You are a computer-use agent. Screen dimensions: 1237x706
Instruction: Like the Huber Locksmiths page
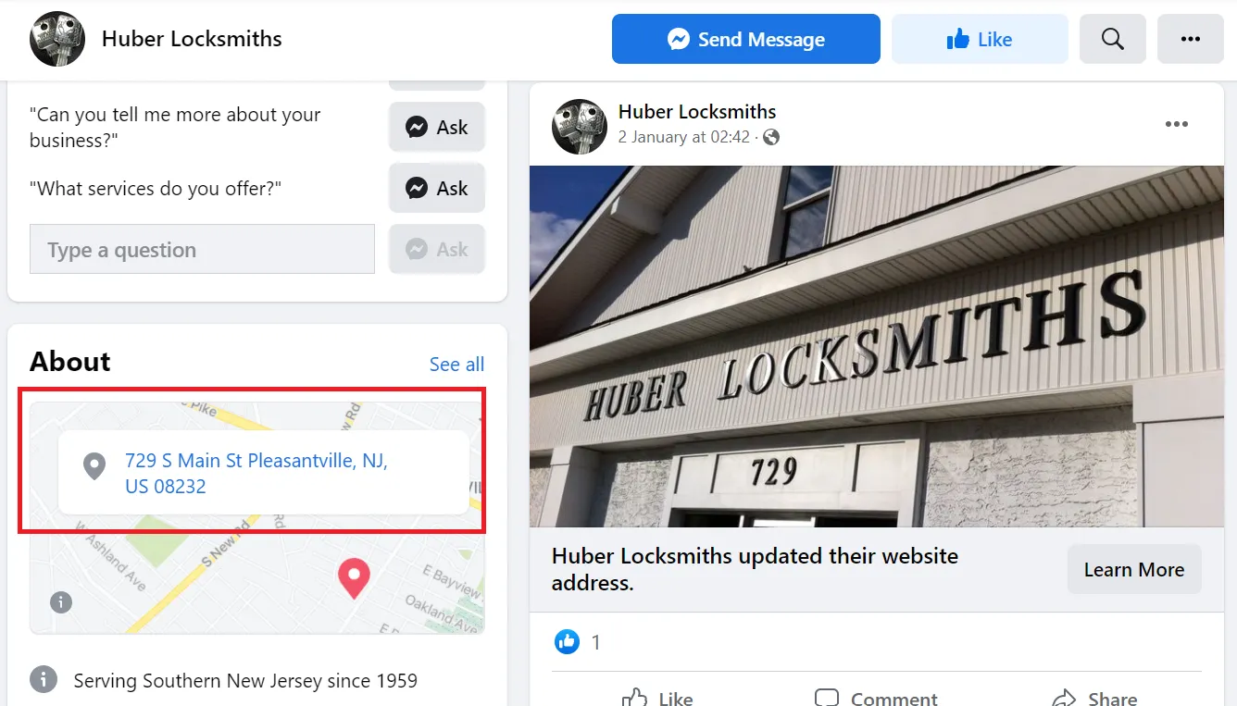coord(980,39)
